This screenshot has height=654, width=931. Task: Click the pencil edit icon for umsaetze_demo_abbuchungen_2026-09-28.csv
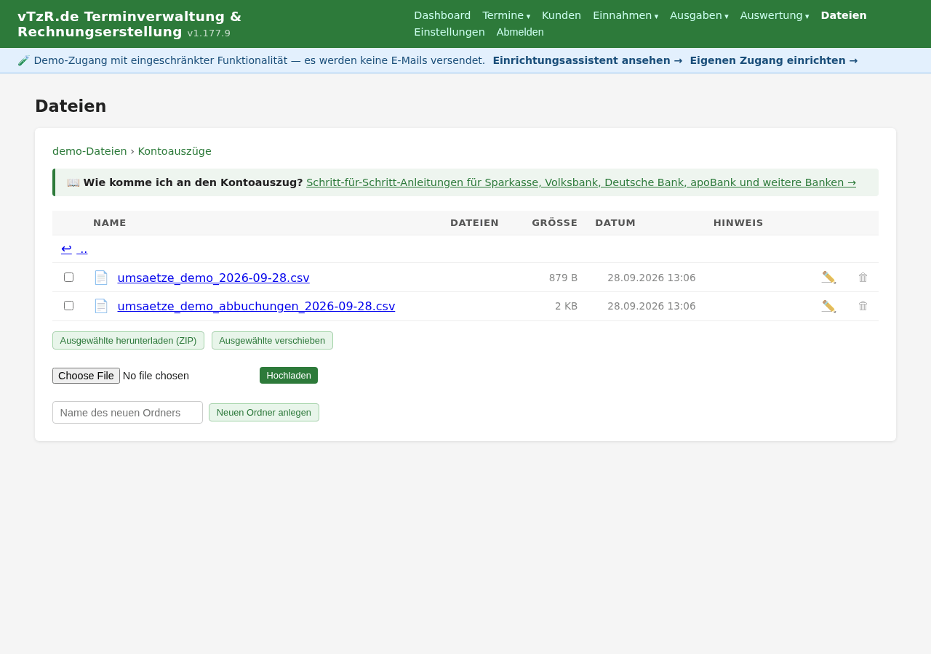(828, 306)
